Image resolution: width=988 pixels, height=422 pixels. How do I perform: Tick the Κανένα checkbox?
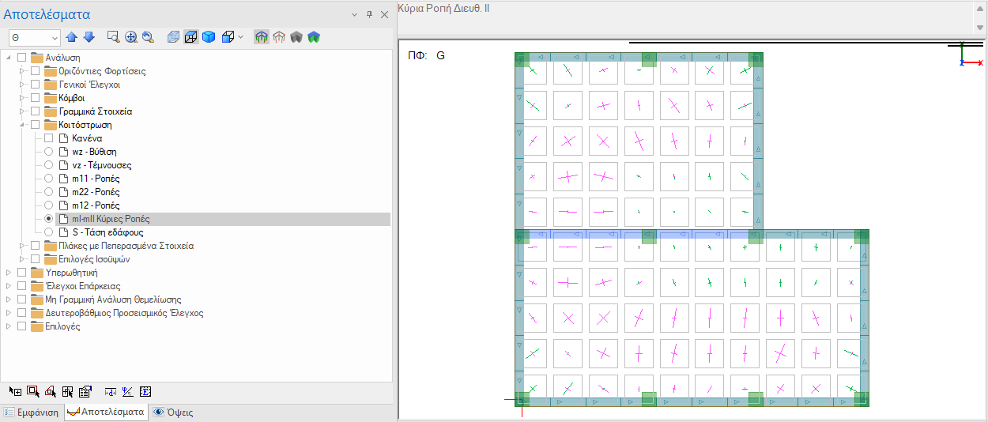tap(49, 138)
